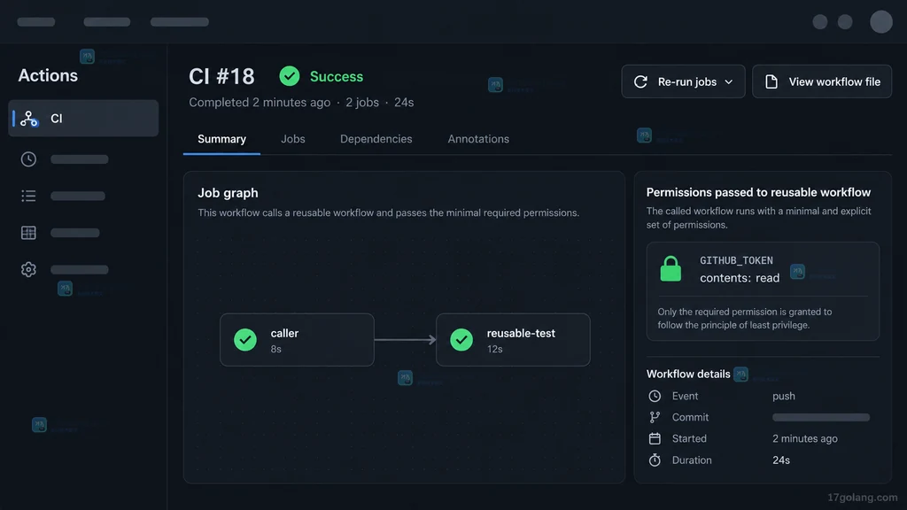Click the 'Completed 2 minutes ago' text
The image size is (907, 510).
(260, 103)
